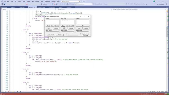Click Play in the Stream group

48,26
